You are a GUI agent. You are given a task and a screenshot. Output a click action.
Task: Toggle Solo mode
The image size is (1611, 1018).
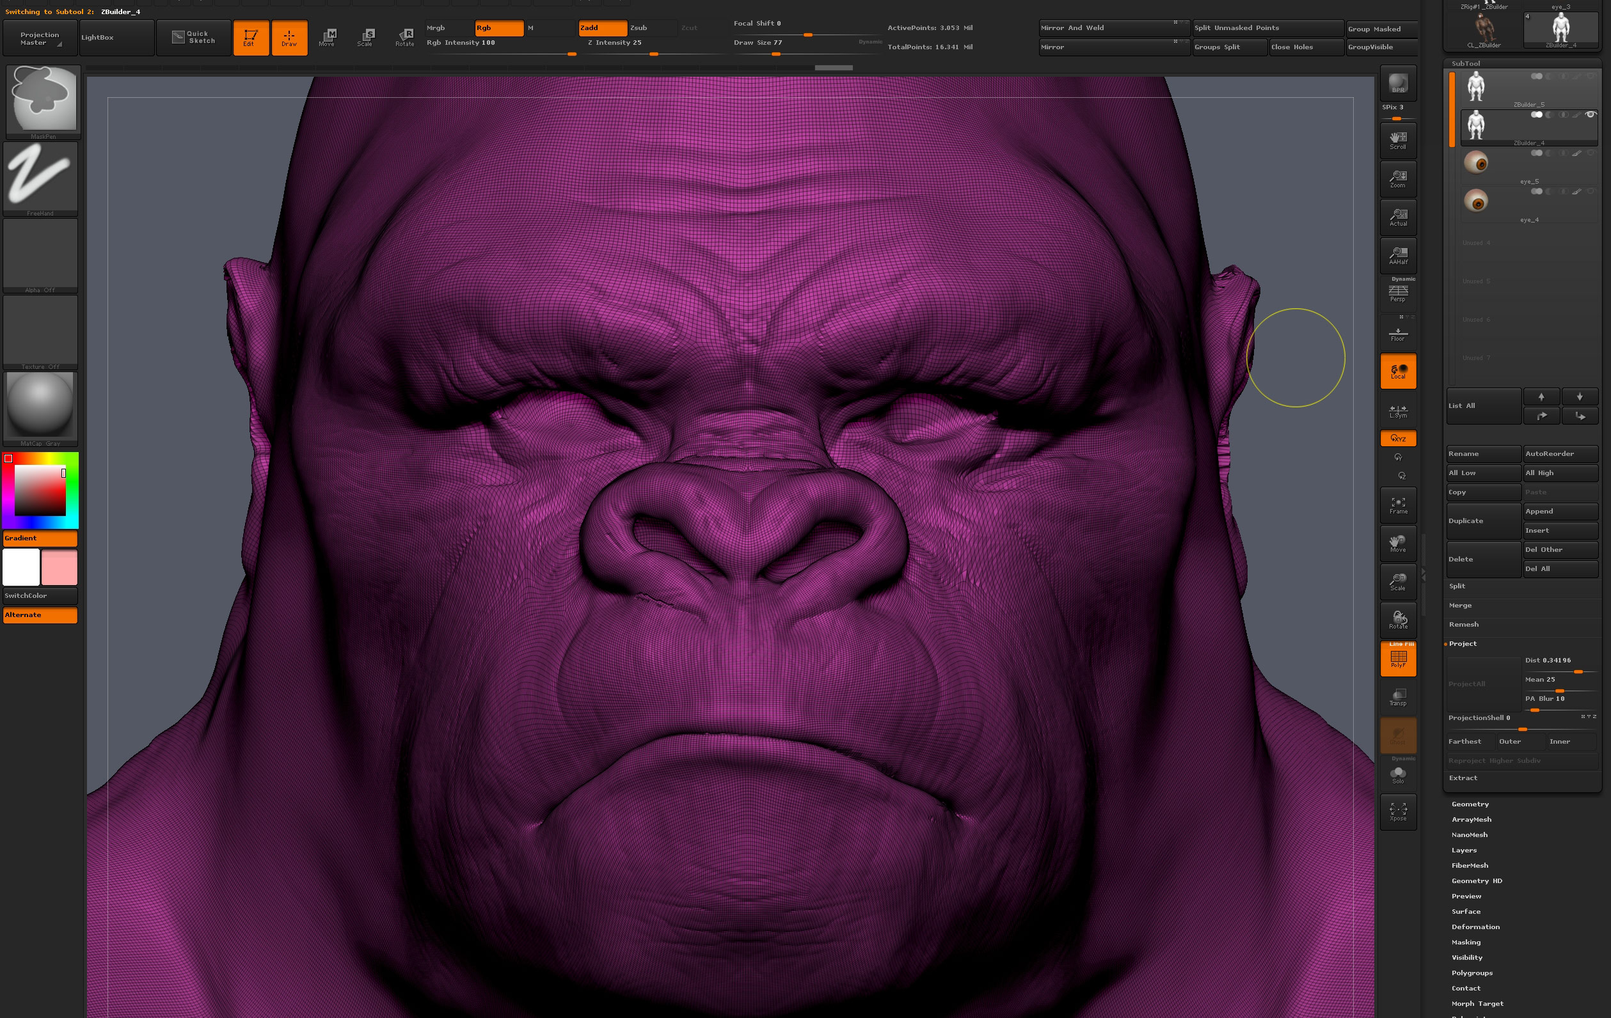(1398, 774)
